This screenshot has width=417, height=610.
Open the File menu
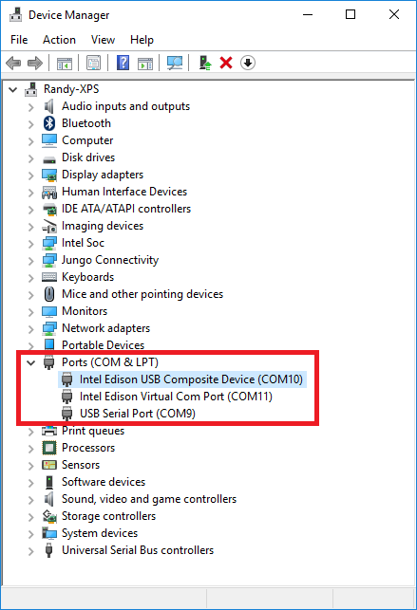coord(19,40)
